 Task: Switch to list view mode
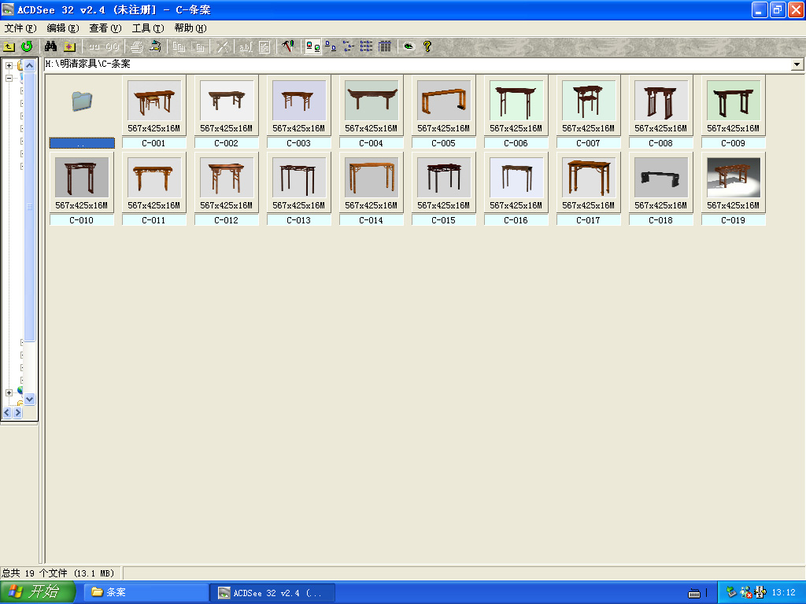(x=367, y=46)
